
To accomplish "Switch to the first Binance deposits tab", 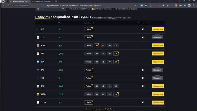I will tap(20, 2).
